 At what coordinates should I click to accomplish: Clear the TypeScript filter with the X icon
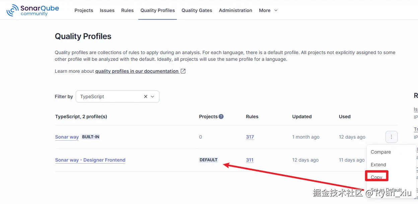tap(146, 96)
